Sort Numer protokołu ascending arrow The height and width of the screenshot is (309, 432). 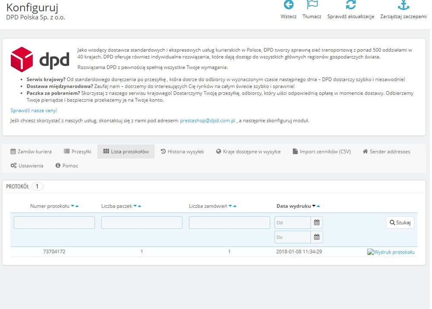pos(77,206)
